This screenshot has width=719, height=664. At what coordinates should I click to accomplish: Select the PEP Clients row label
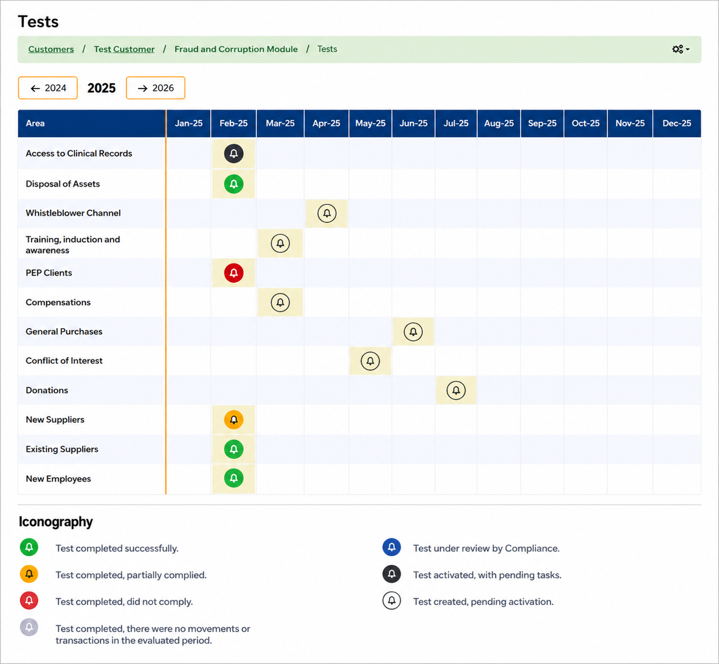point(49,273)
